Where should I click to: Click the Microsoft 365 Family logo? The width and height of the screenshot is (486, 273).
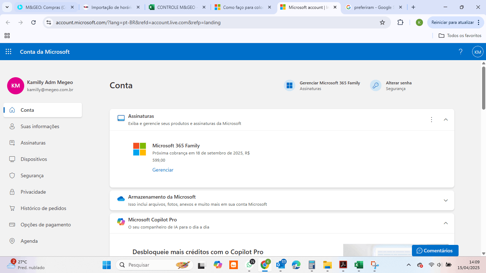pyautogui.click(x=140, y=149)
